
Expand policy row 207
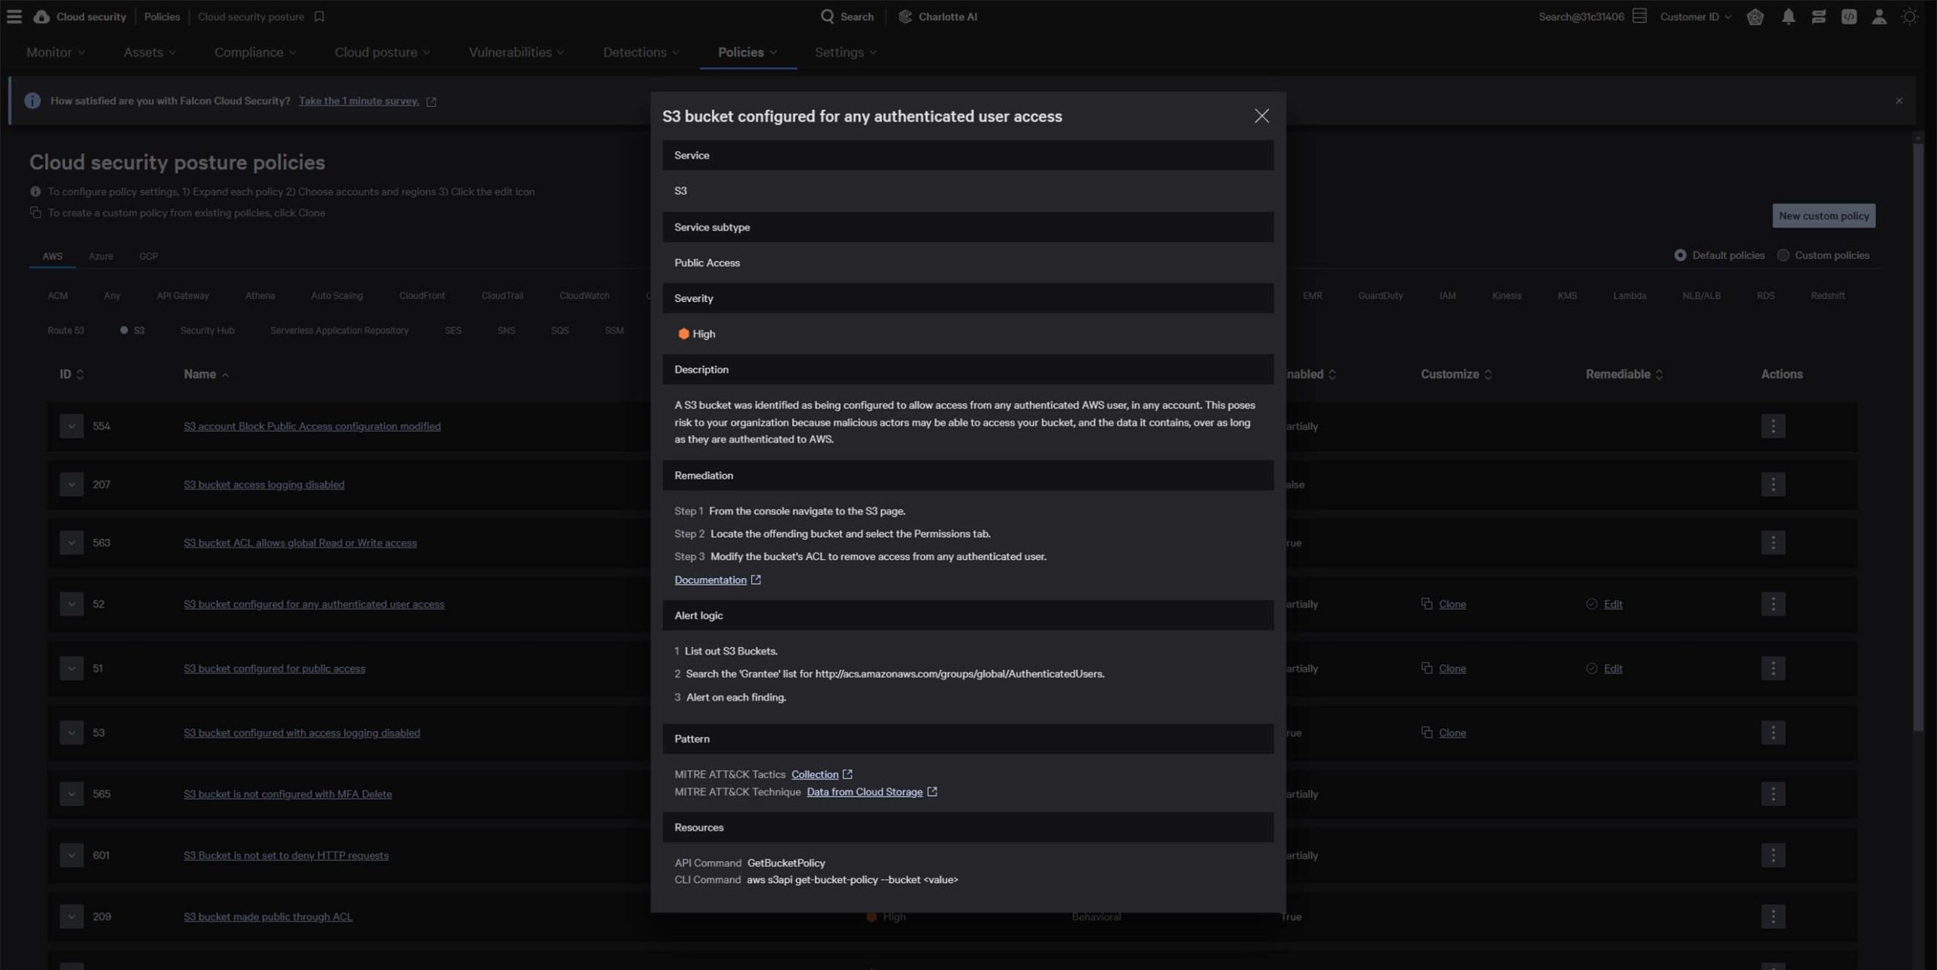(71, 484)
